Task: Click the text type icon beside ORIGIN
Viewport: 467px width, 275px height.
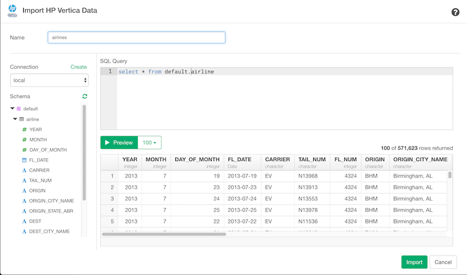Action: tap(24, 191)
